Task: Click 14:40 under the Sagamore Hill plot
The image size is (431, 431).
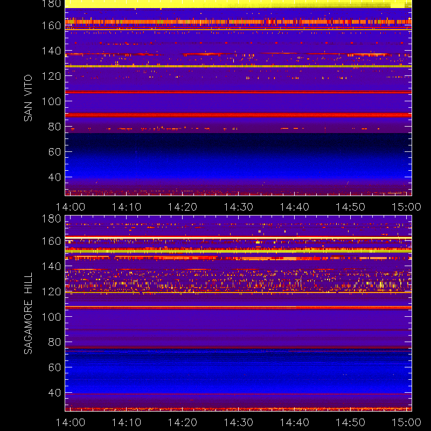Action: 294,422
